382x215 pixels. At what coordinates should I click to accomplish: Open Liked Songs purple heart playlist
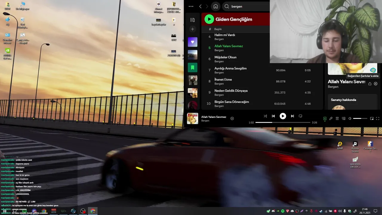tap(192, 42)
